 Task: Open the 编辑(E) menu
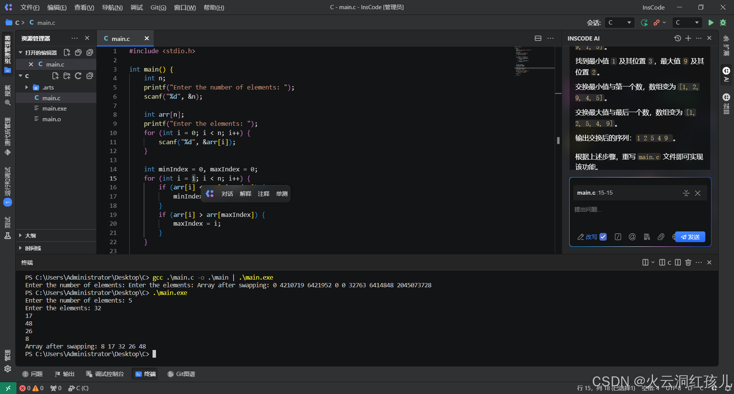pos(57,7)
